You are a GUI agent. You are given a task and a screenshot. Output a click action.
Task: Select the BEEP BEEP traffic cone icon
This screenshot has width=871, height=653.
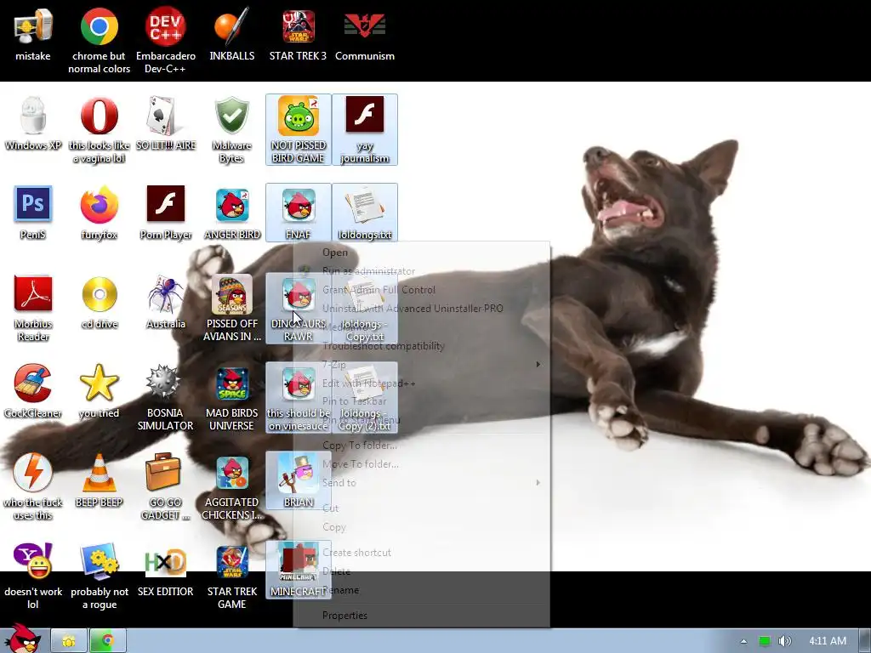coord(99,481)
